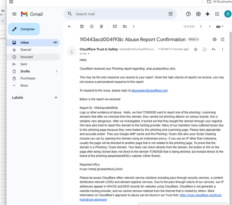Go to the newer email arrow
This screenshot has height=205, width=232.
click(x=201, y=26)
